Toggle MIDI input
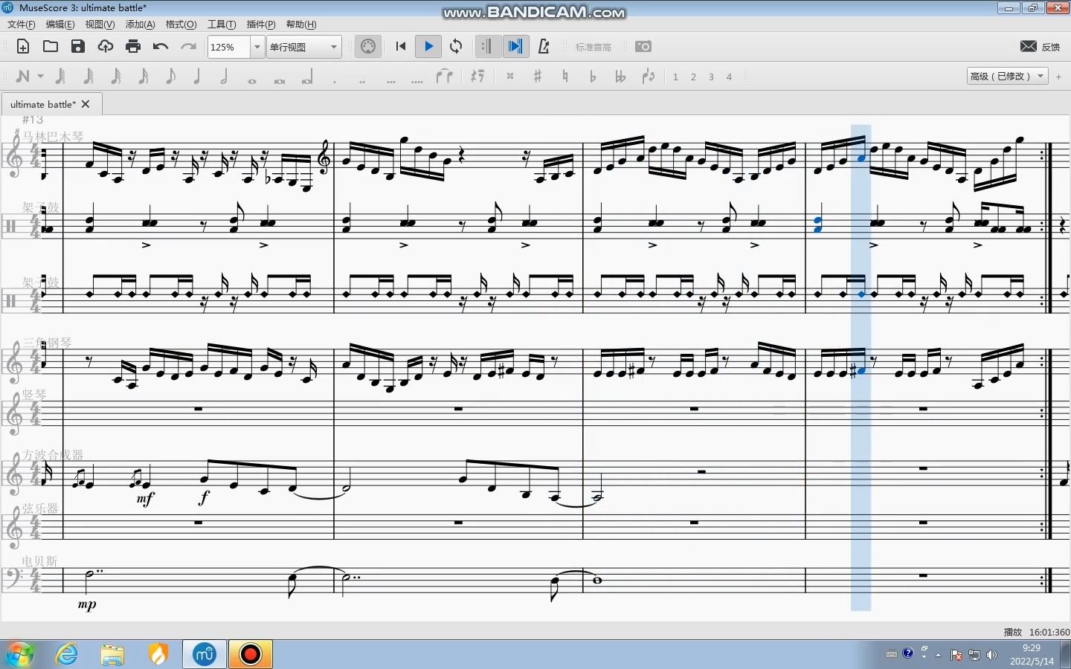The image size is (1071, 669). coord(368,47)
